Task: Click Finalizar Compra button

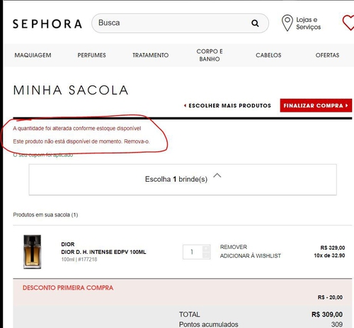Action: (316, 105)
